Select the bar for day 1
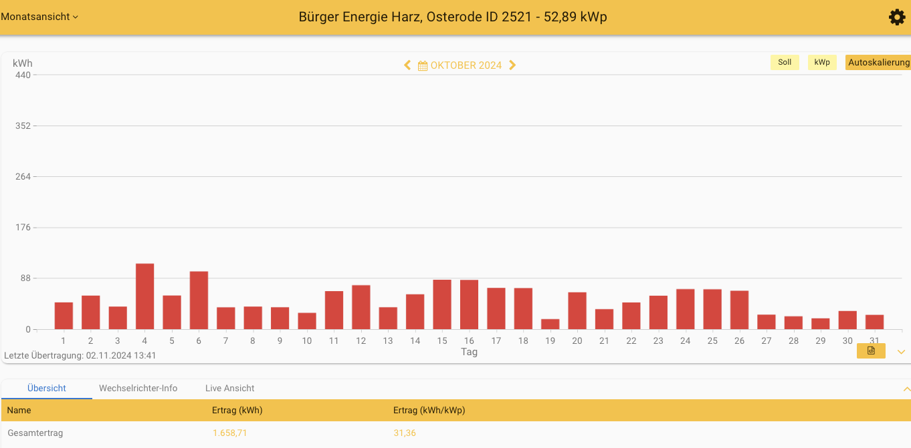The image size is (911, 448). pyautogui.click(x=64, y=316)
